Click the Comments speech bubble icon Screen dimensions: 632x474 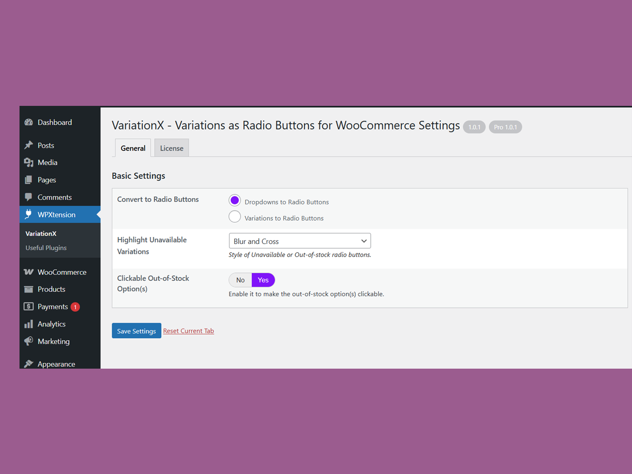point(28,197)
